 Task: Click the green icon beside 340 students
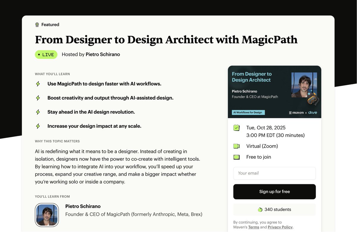tap(260, 209)
